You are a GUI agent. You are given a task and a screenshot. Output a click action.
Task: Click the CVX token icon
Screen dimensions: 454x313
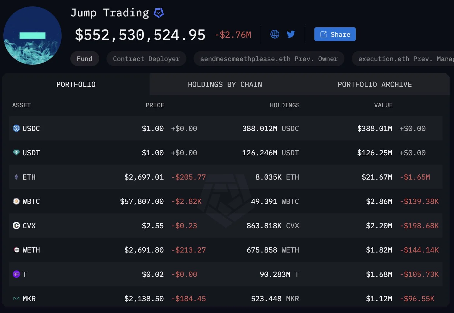[16, 225]
